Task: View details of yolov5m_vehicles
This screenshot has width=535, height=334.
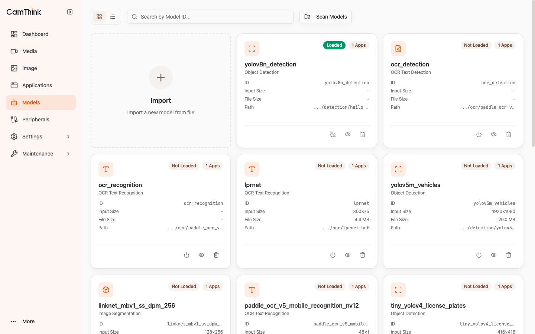Action: (x=494, y=255)
